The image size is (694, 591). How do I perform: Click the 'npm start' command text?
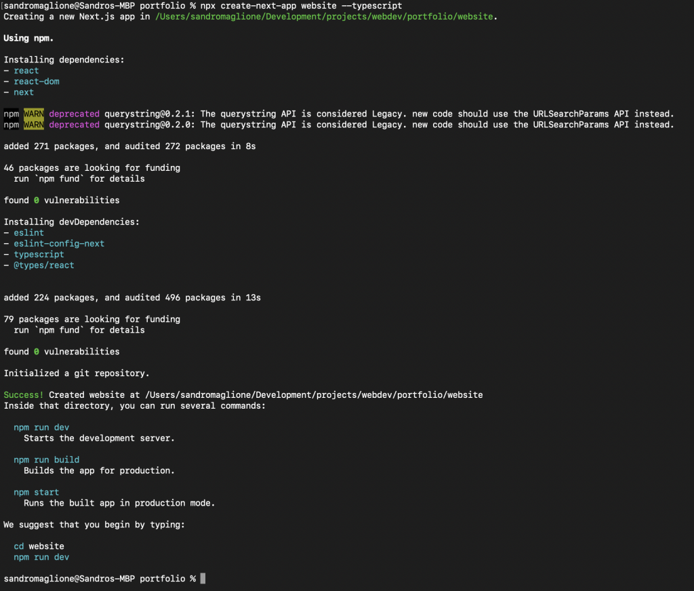tap(37, 492)
